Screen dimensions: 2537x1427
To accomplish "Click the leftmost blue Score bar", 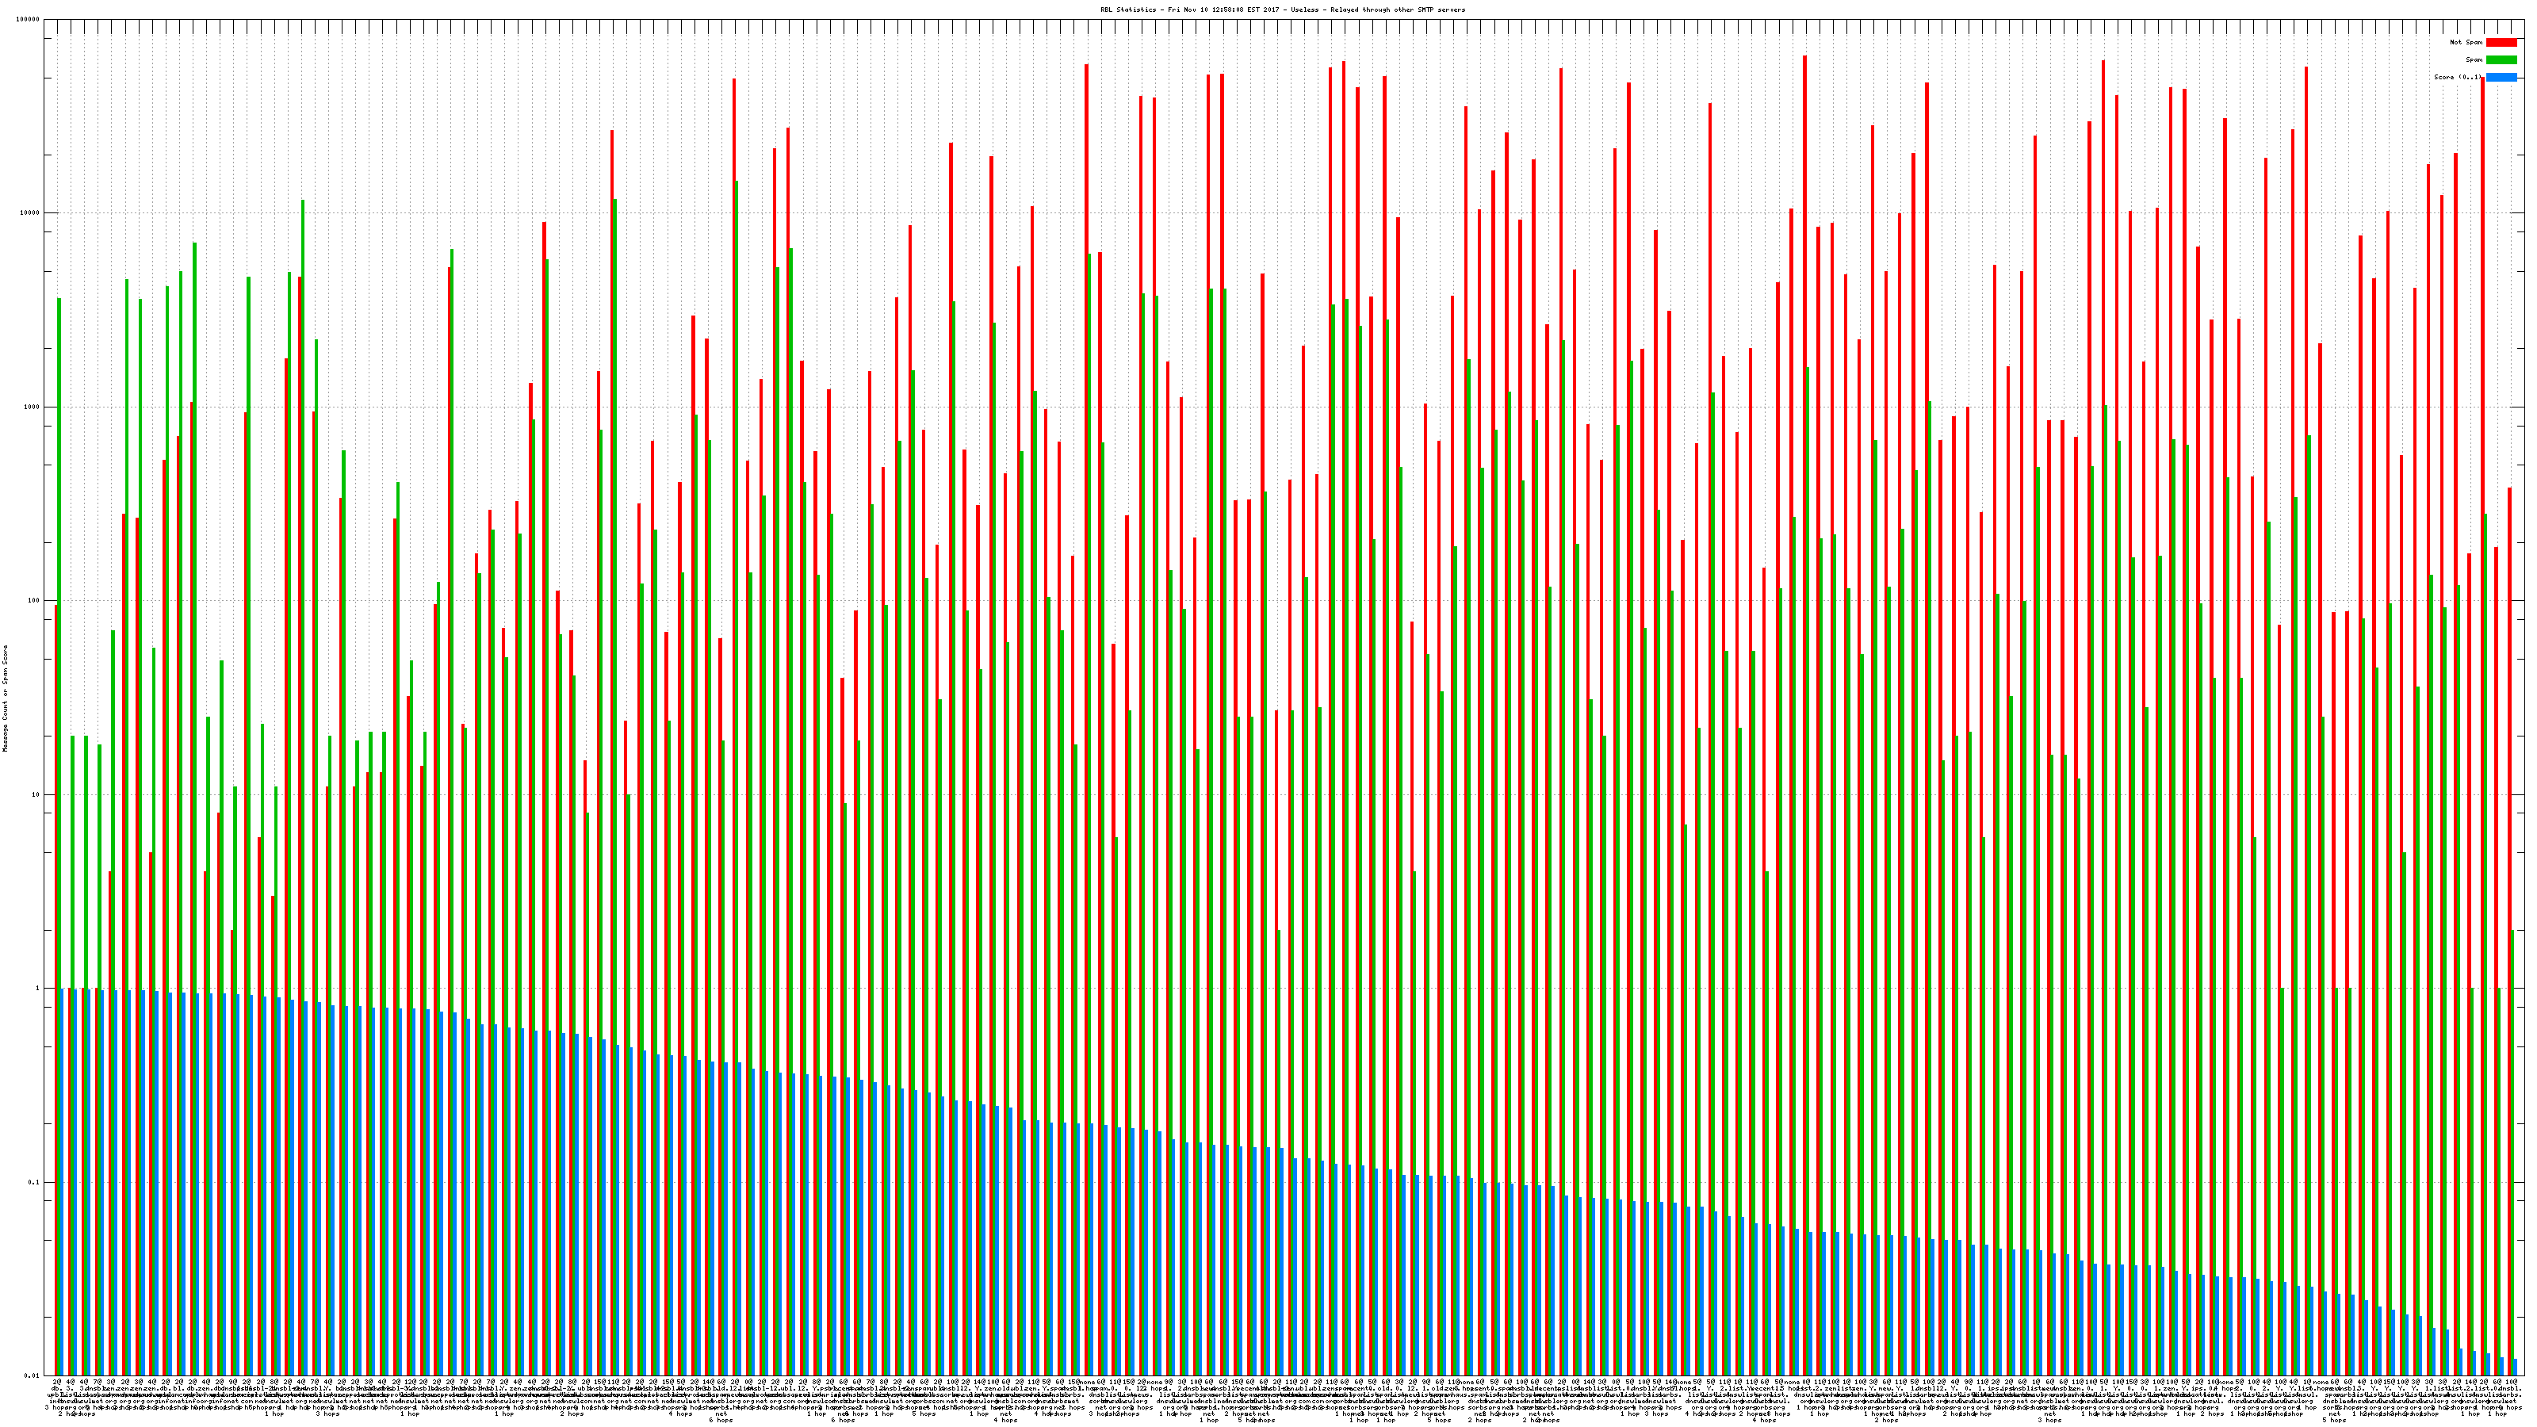I will click(63, 1182).
